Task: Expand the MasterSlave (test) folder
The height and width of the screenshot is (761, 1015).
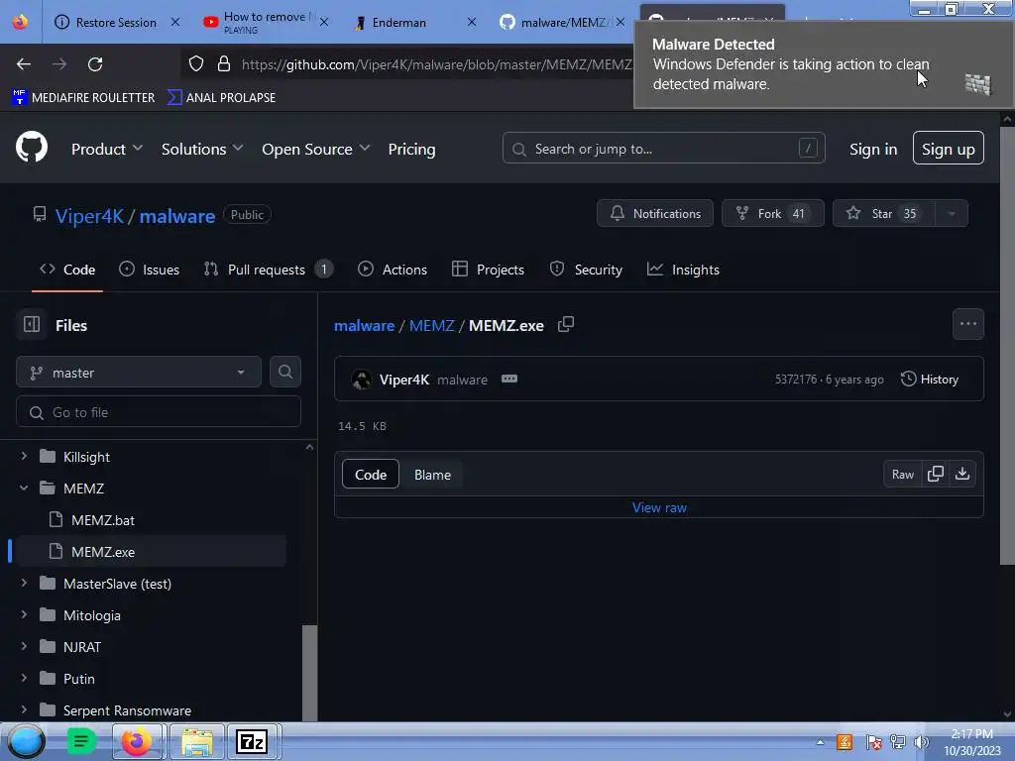Action: click(x=24, y=583)
